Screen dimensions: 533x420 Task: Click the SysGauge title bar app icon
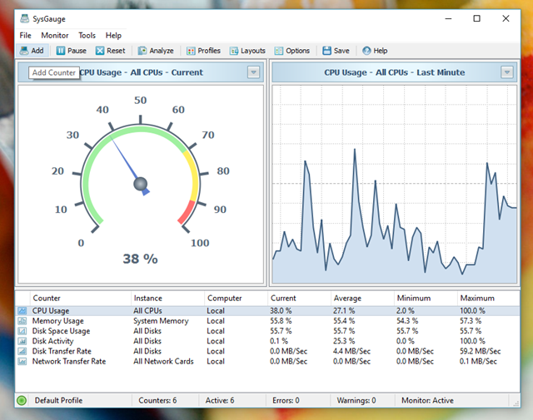24,18
